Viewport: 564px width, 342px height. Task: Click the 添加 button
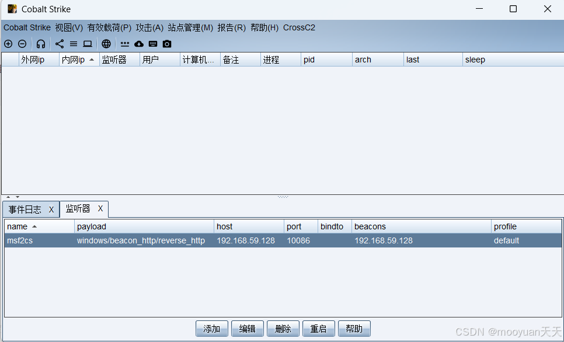212,329
